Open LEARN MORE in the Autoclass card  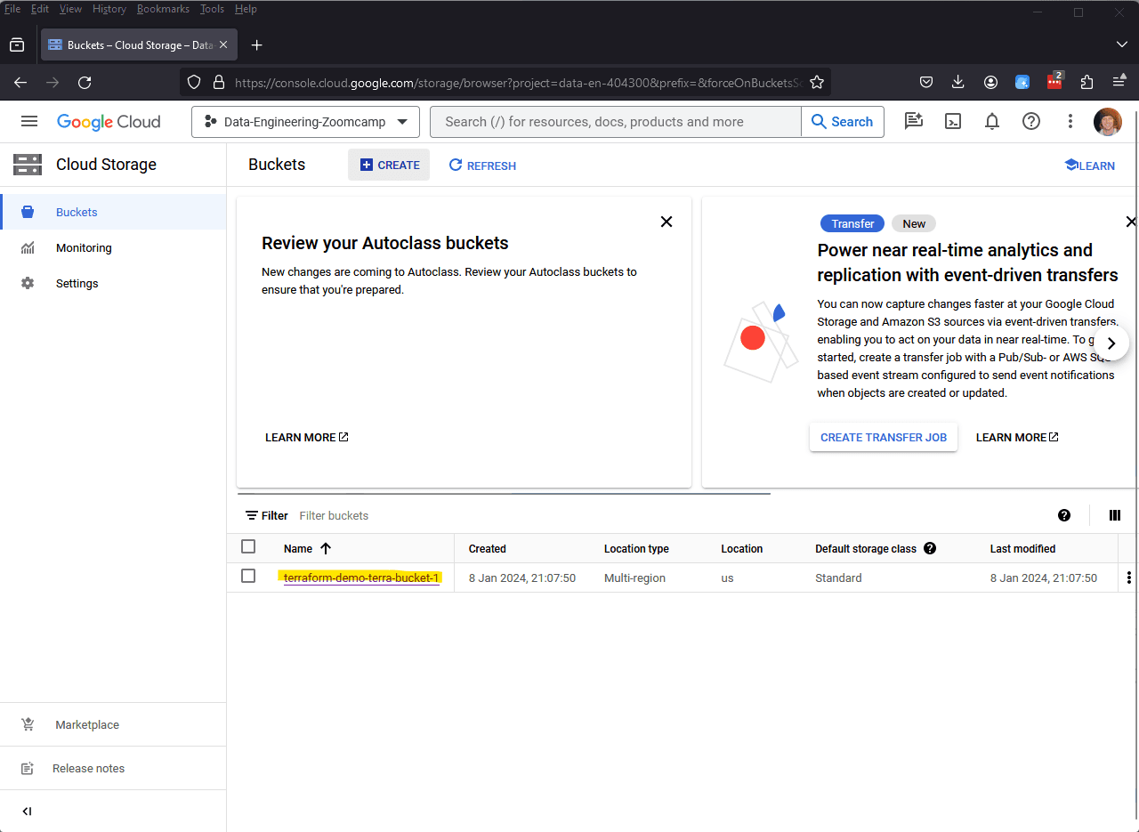tap(307, 437)
